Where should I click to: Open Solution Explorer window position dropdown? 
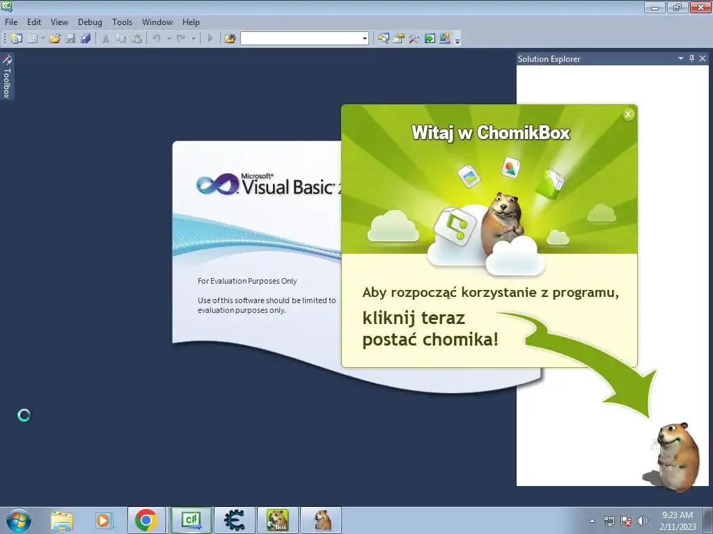click(x=681, y=58)
